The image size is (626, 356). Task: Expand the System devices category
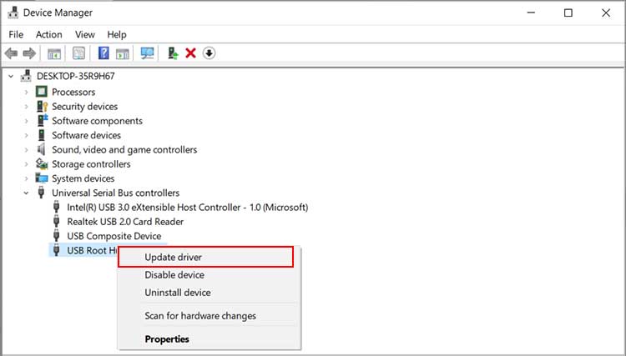coord(27,178)
